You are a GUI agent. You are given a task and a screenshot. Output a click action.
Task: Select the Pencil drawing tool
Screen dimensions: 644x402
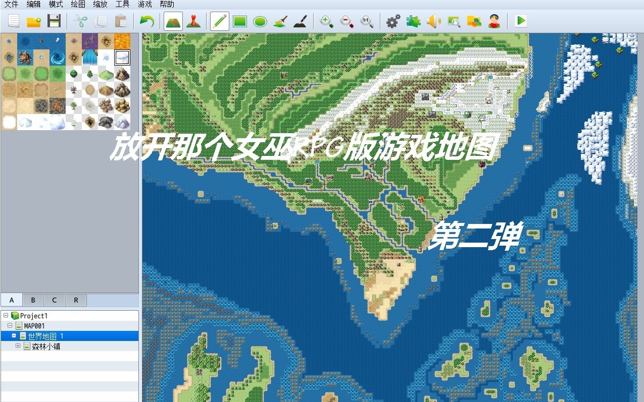[x=219, y=21]
